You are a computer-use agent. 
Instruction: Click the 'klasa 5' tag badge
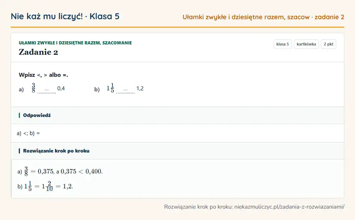[x=282, y=44]
